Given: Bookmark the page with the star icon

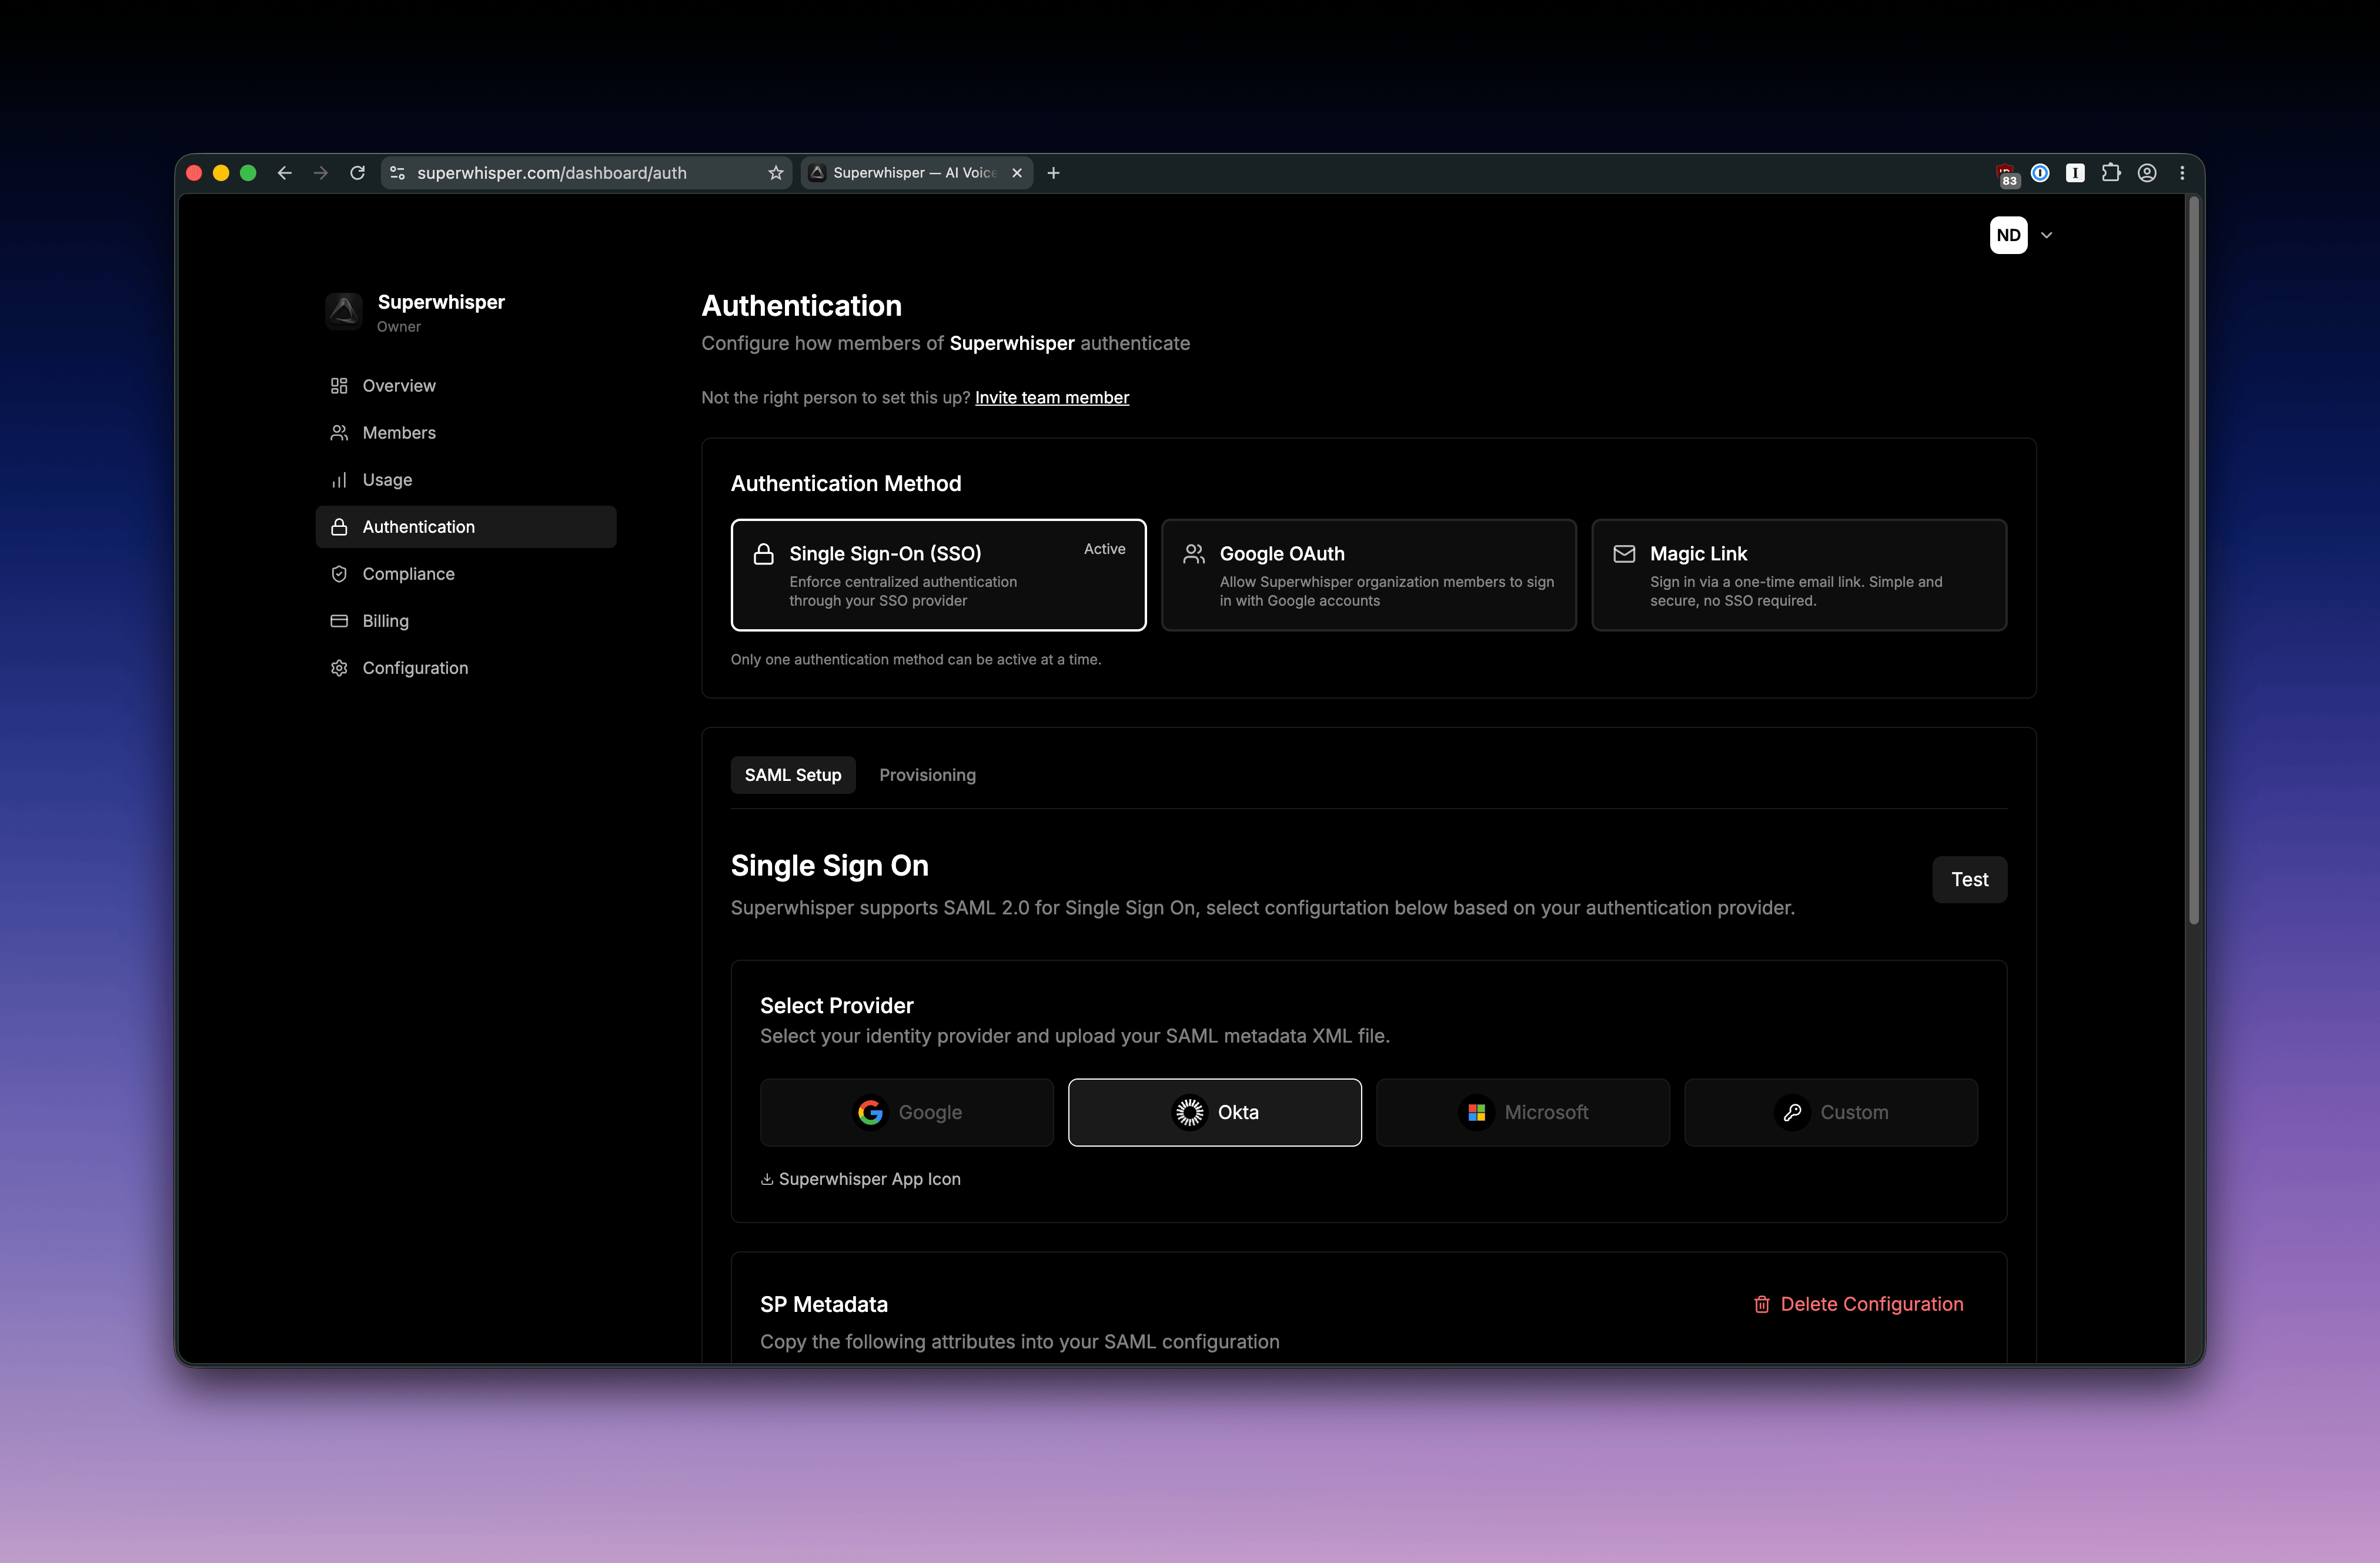Looking at the screenshot, I should click(776, 173).
